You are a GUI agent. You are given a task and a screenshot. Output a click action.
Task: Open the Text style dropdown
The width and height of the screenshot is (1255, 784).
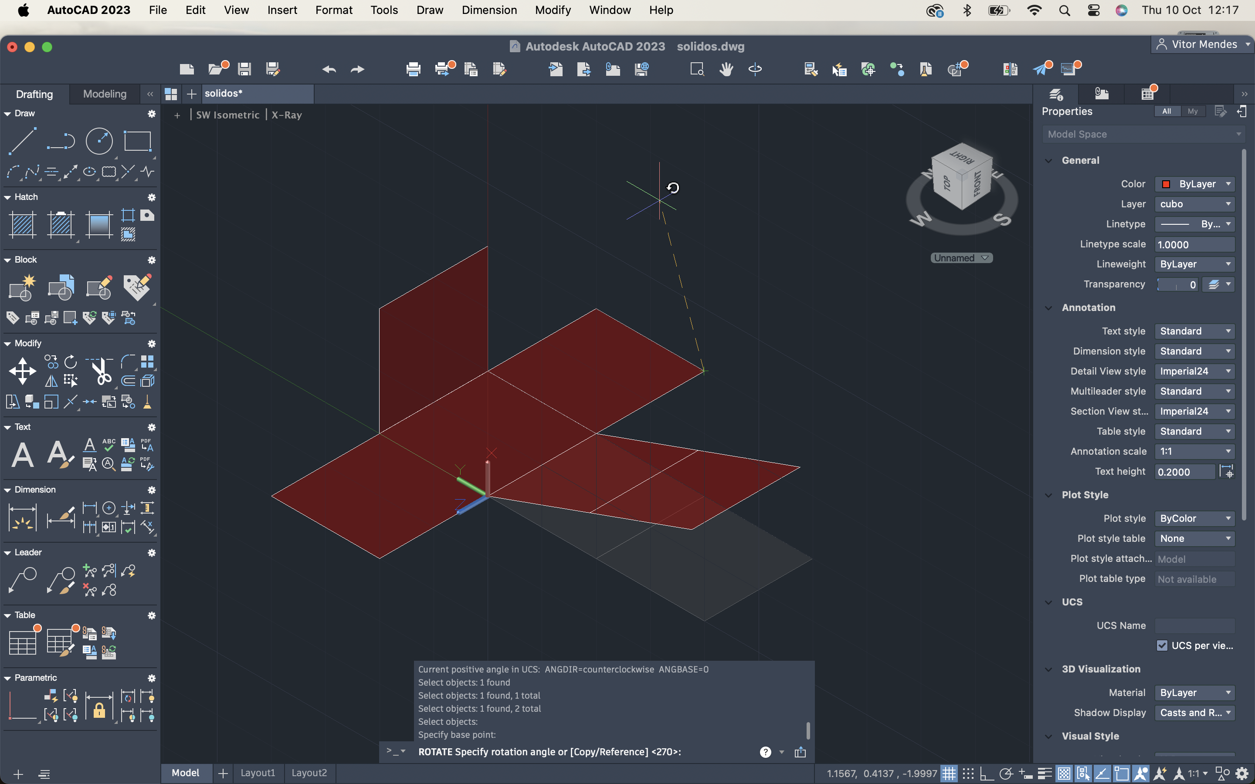click(x=1194, y=331)
